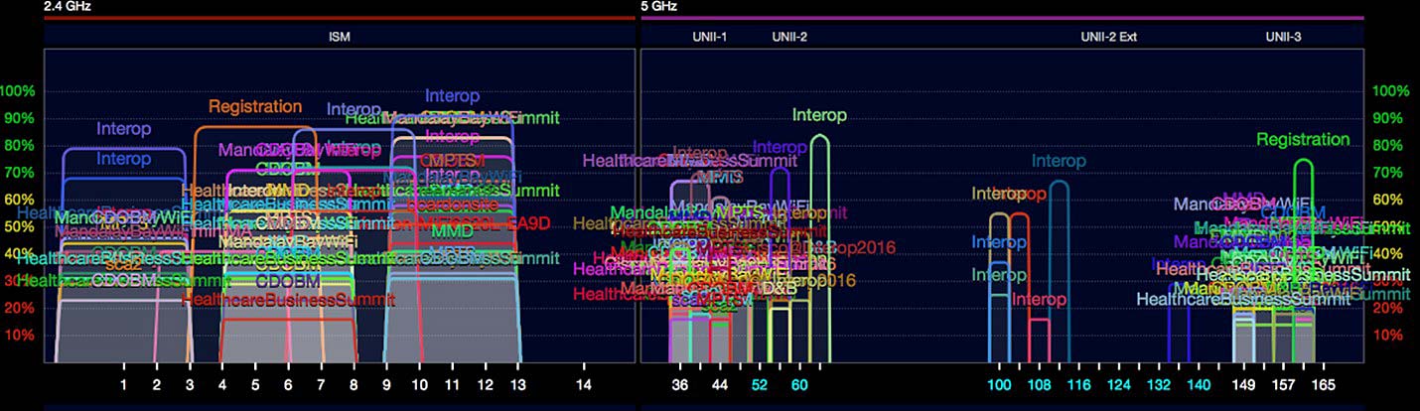The width and height of the screenshot is (1420, 411).
Task: Select channel 140 on the 5 GHz axis
Action: (1199, 383)
